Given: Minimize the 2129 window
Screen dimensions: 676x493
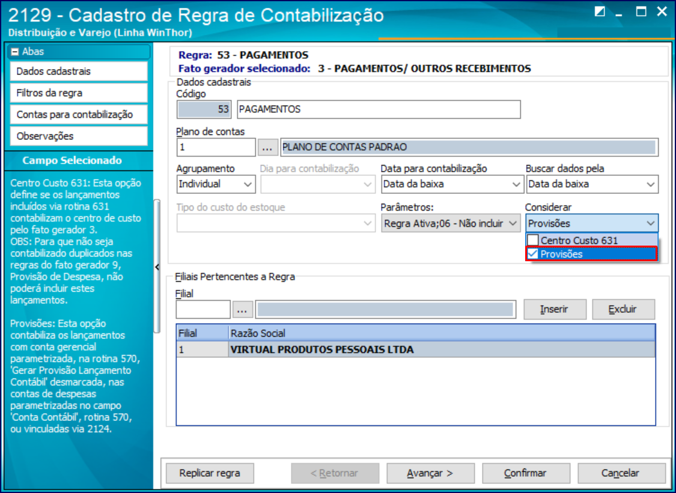Looking at the screenshot, I should [x=620, y=14].
